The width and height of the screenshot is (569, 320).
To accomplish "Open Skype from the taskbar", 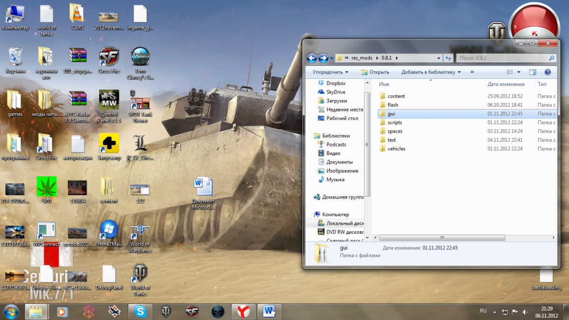I will point(140,311).
